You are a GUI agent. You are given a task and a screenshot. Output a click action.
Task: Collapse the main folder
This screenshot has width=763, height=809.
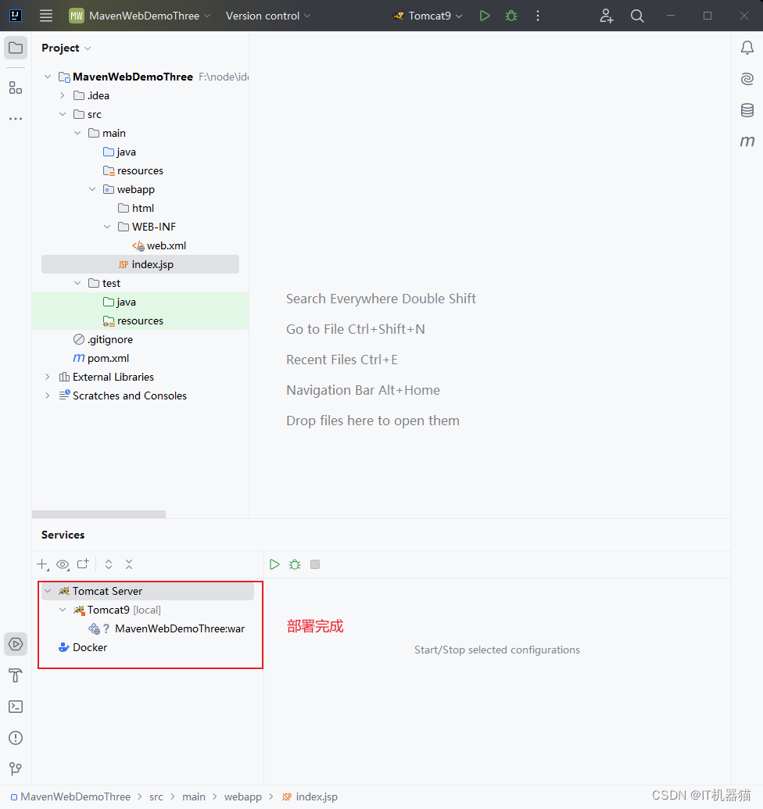pos(77,133)
